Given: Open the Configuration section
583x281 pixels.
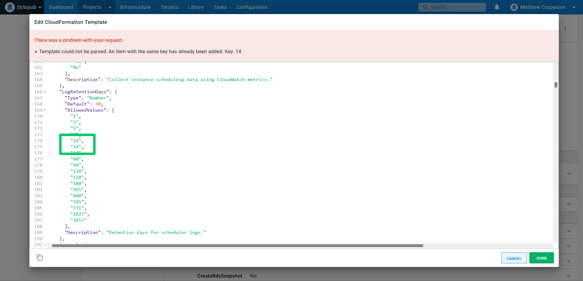Looking at the screenshot, I should pos(252,7).
